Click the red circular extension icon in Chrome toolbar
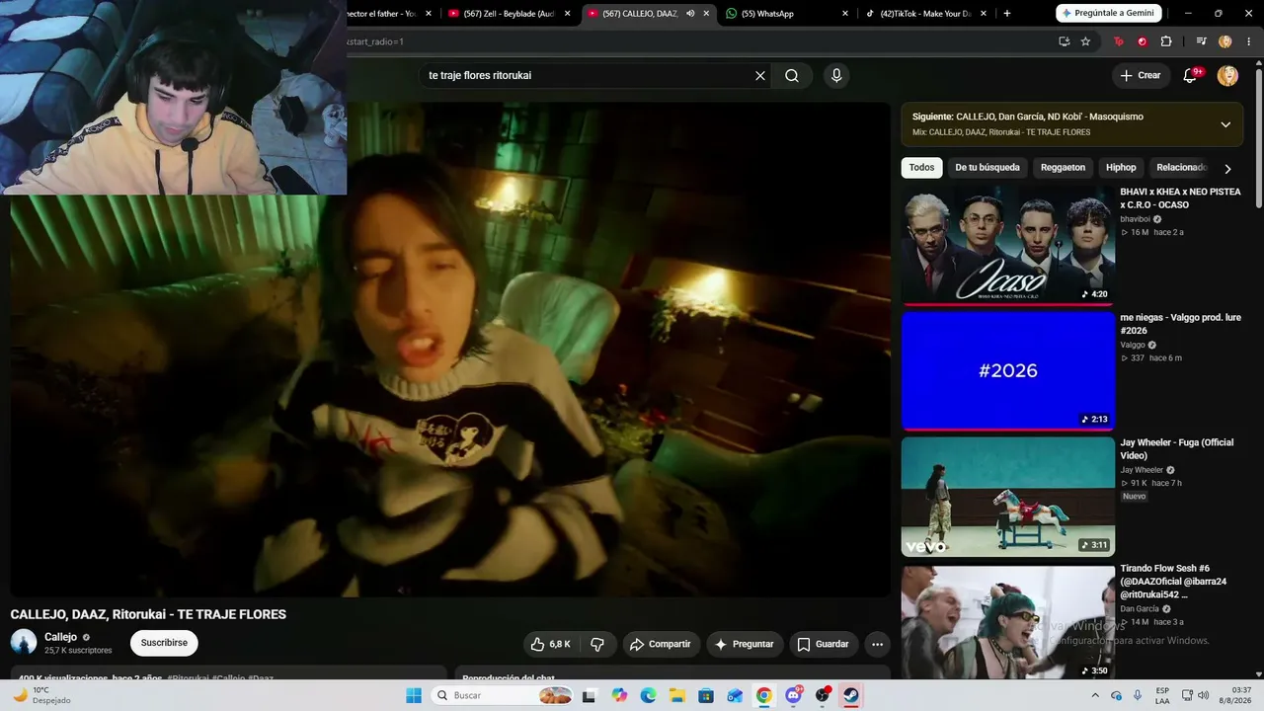 point(1143,41)
